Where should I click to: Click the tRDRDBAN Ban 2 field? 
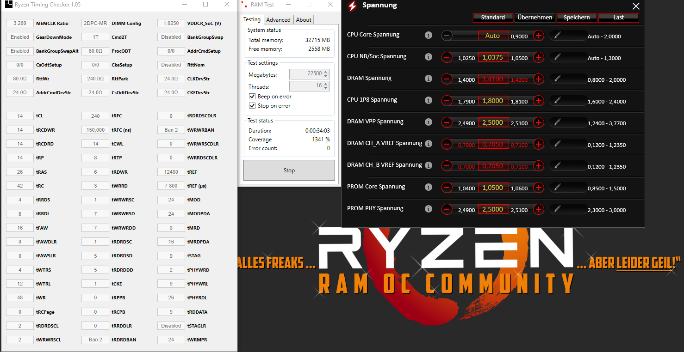click(x=95, y=340)
